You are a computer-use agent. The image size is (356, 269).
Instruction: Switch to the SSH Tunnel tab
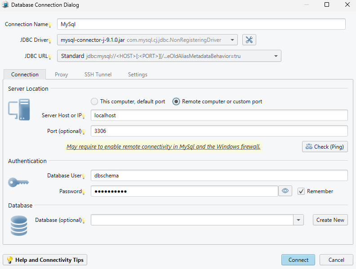pos(98,75)
